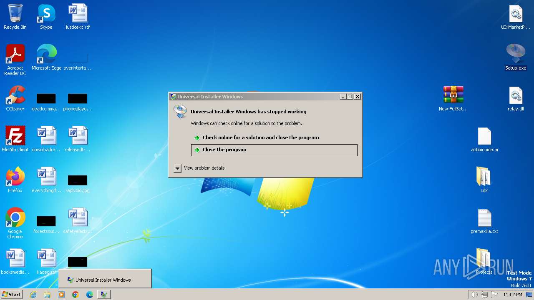Select the phoneplaye file icon

tap(78, 101)
